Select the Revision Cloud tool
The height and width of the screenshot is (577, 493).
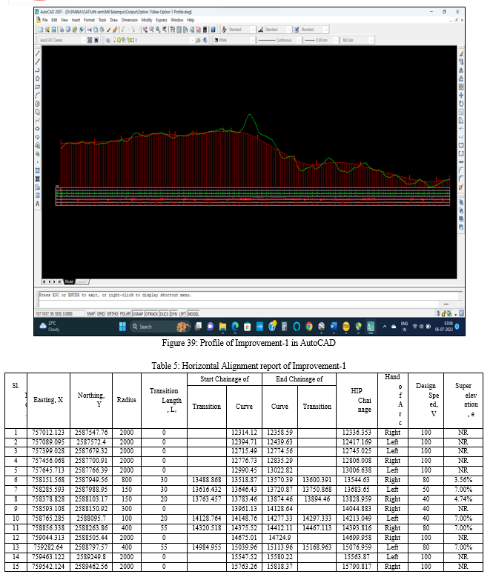(x=38, y=113)
